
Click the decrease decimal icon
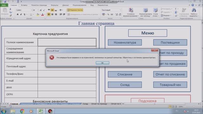[120, 15]
